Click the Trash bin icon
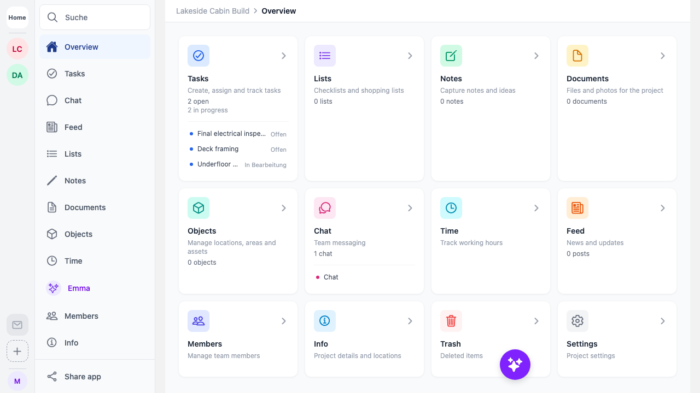Viewport: 700px width, 393px height. pos(451,321)
